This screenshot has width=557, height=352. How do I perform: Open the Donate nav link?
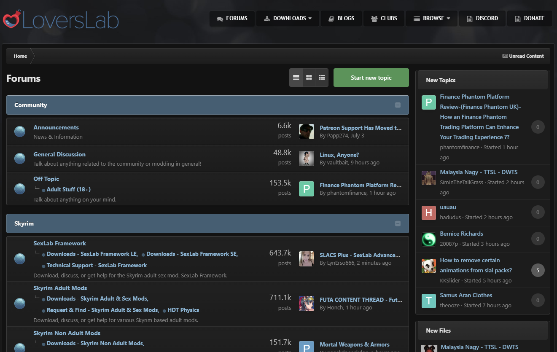coord(530,19)
